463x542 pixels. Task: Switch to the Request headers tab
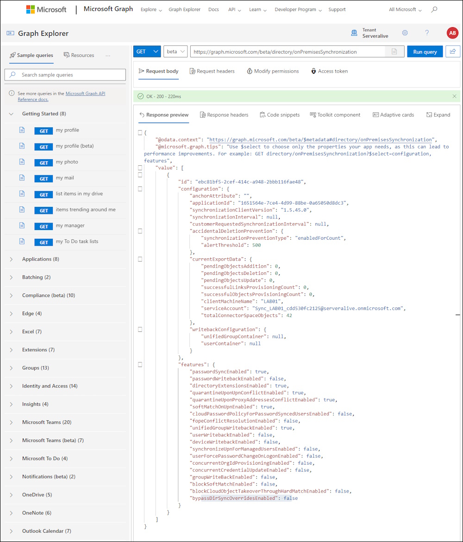pos(212,71)
